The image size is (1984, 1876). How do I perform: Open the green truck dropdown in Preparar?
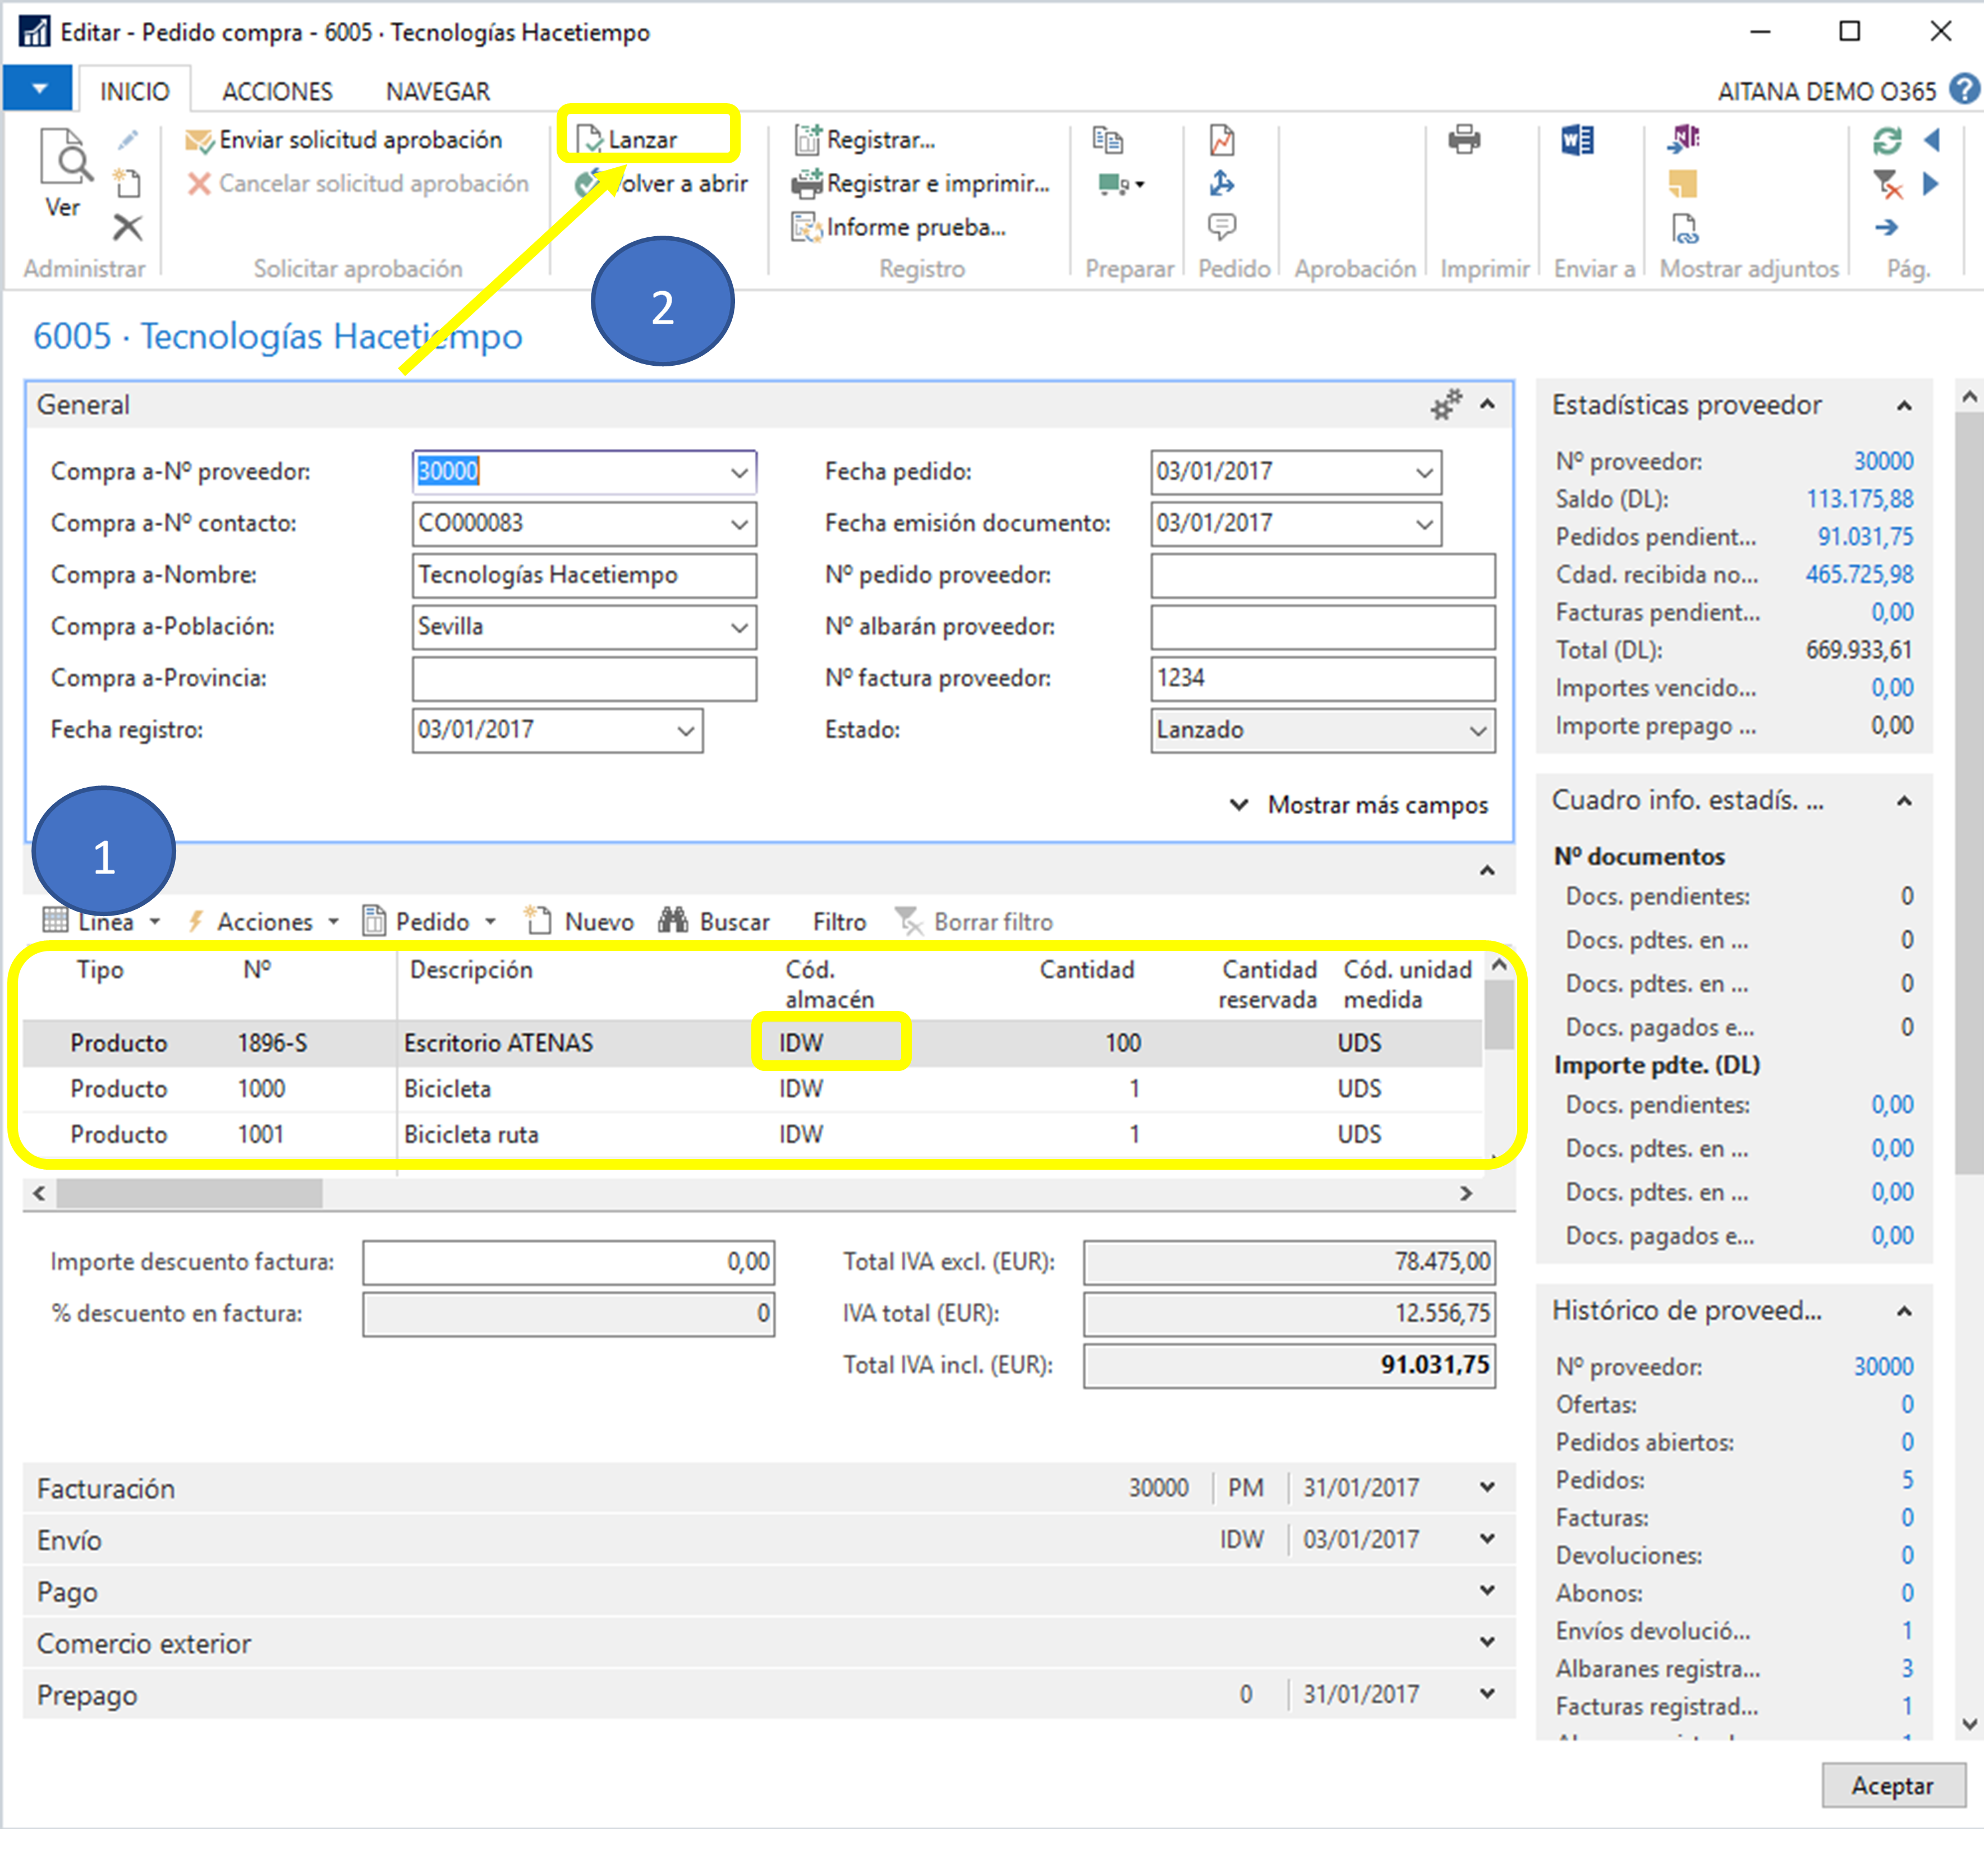point(1121,184)
